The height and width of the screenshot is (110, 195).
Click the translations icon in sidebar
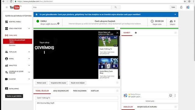(x=6, y=72)
